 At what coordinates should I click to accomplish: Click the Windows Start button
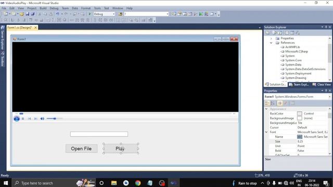pyautogui.click(x=6, y=183)
